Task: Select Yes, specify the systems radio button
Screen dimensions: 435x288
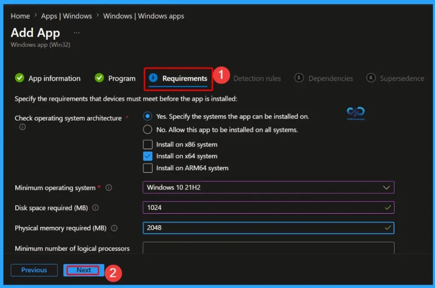Action: [147, 116]
